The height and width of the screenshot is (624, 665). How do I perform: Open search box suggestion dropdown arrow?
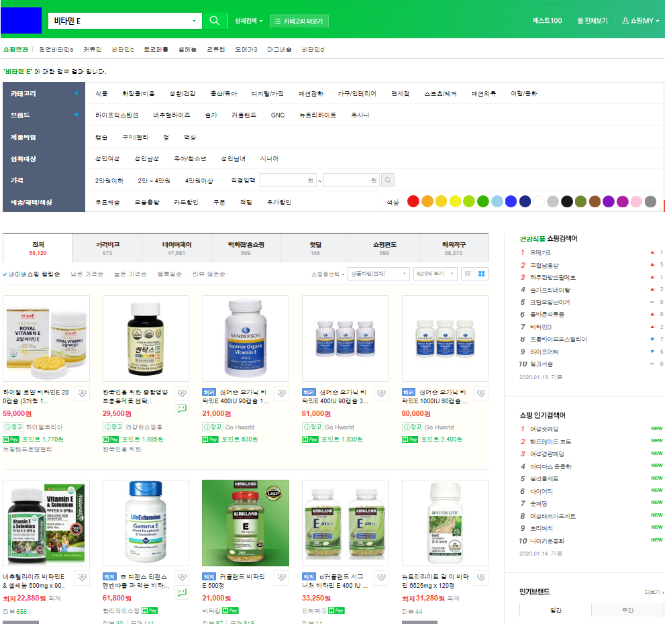(194, 21)
